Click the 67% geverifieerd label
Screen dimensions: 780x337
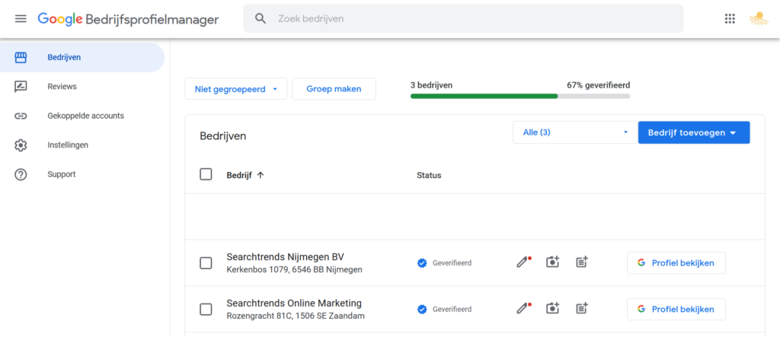tap(599, 85)
